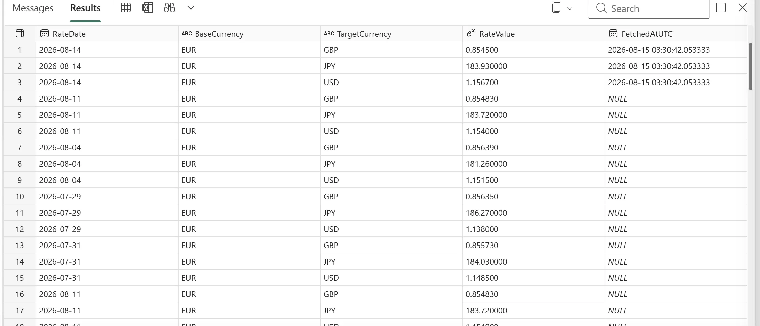Viewport: 760px width, 326px height.
Task: Click the copy results icon
Action: click(x=556, y=8)
